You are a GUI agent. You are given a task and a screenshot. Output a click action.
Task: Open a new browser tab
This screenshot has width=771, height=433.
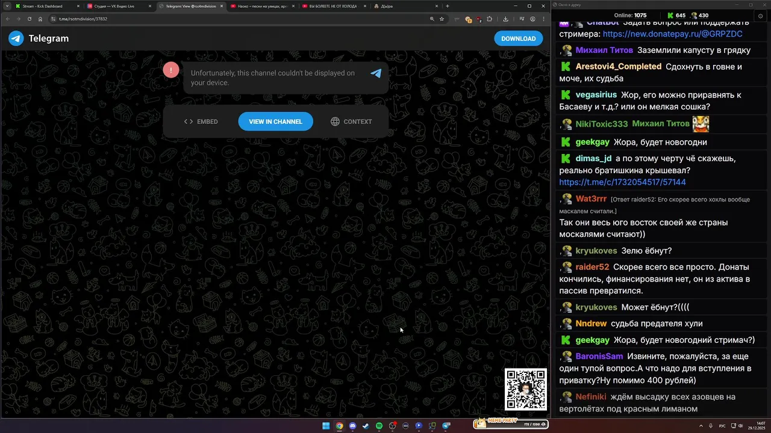[447, 6]
